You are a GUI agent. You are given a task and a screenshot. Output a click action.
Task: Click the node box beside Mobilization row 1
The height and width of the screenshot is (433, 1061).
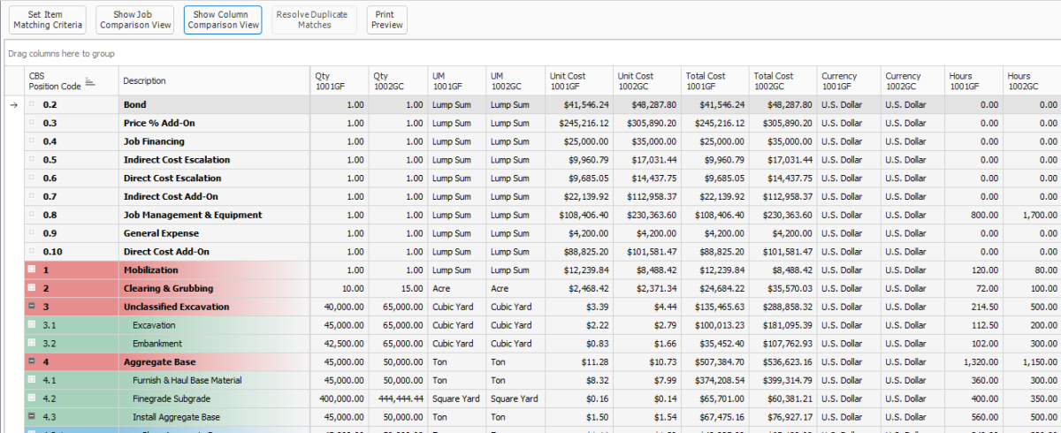pyautogui.click(x=32, y=270)
